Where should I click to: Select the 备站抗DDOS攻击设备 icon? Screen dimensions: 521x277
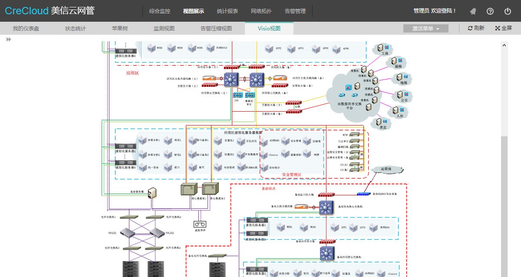point(364,194)
